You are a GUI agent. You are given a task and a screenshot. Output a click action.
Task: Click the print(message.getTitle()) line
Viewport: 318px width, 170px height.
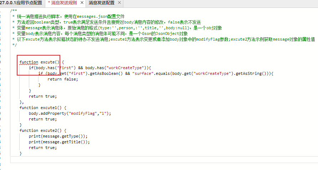59,142
